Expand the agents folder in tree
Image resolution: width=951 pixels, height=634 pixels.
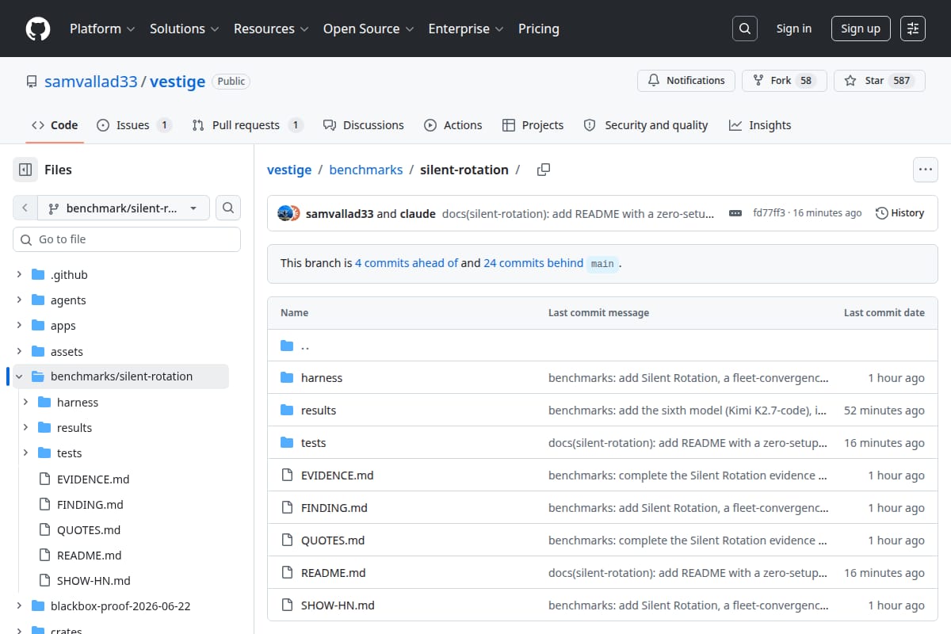click(x=19, y=300)
